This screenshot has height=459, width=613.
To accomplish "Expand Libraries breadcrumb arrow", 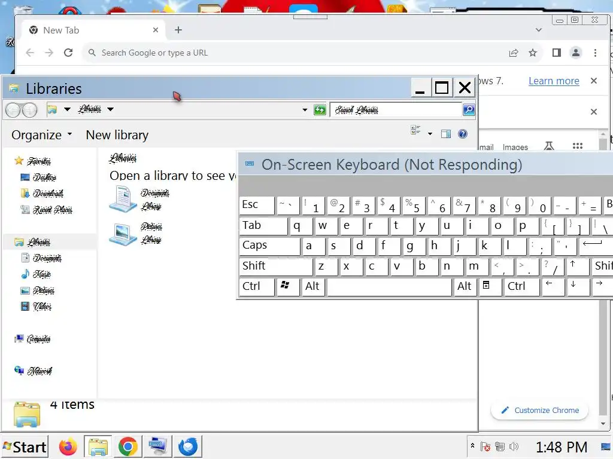I will point(111,109).
